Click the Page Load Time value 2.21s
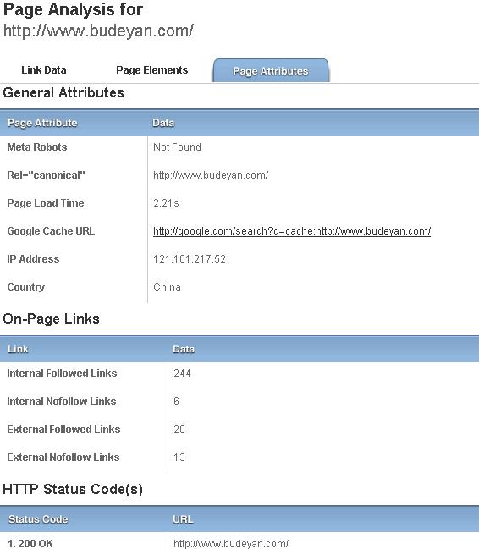Viewport: 479px width, 549px height. point(166,203)
